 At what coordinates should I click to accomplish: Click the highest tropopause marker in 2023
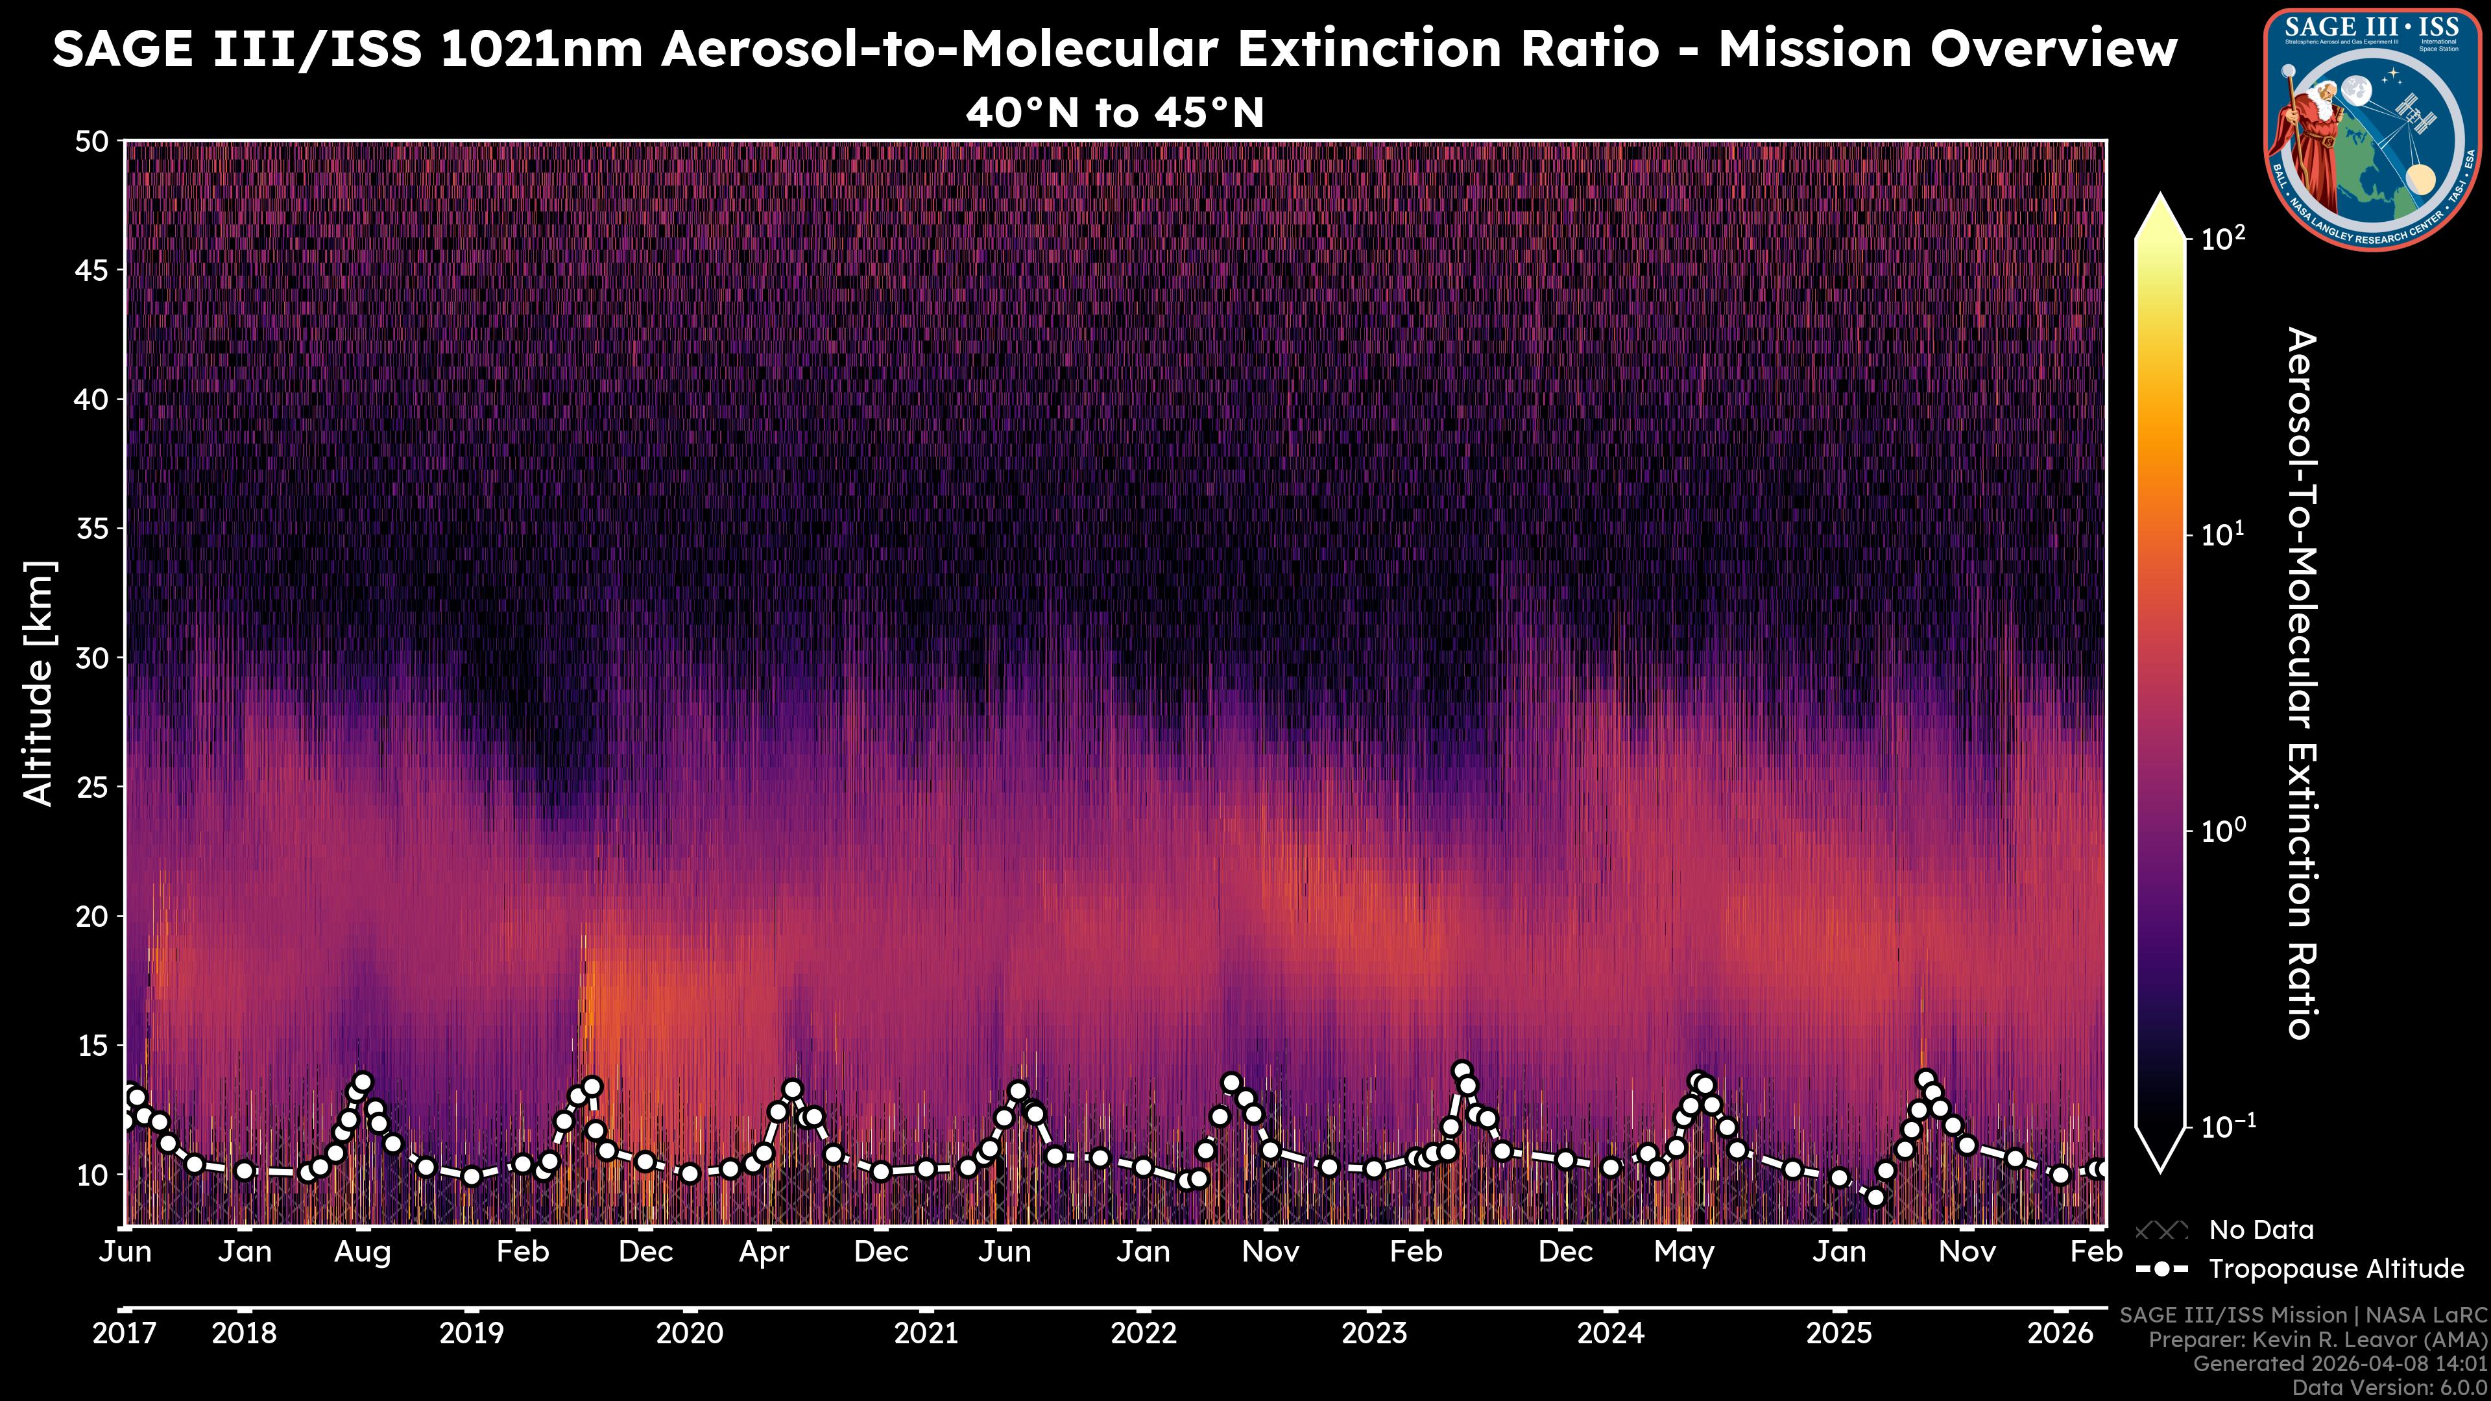1461,1070
